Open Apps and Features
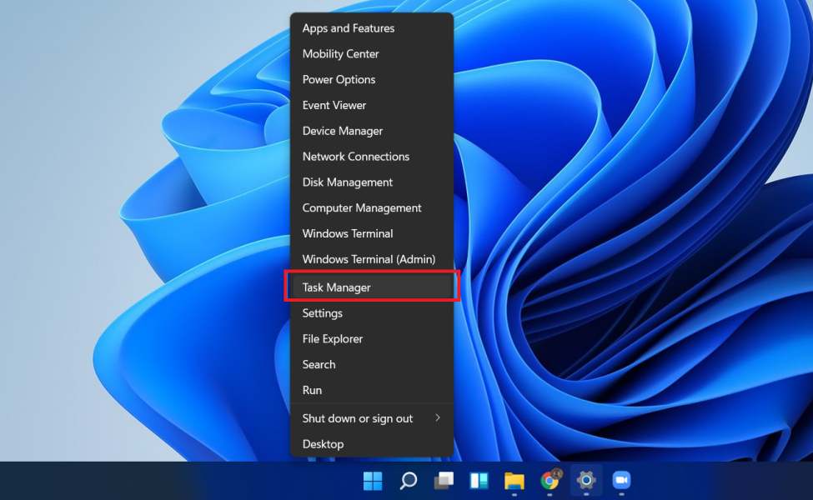The height and width of the screenshot is (500, 813). [x=372, y=28]
